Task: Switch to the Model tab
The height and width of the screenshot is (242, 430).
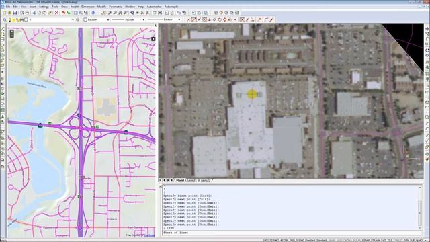Action: 180,180
